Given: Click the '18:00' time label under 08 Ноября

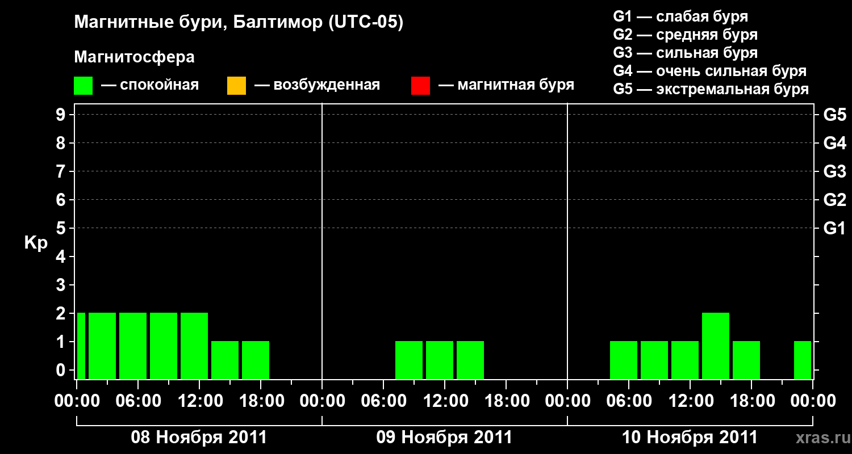Looking at the screenshot, I should (x=261, y=401).
